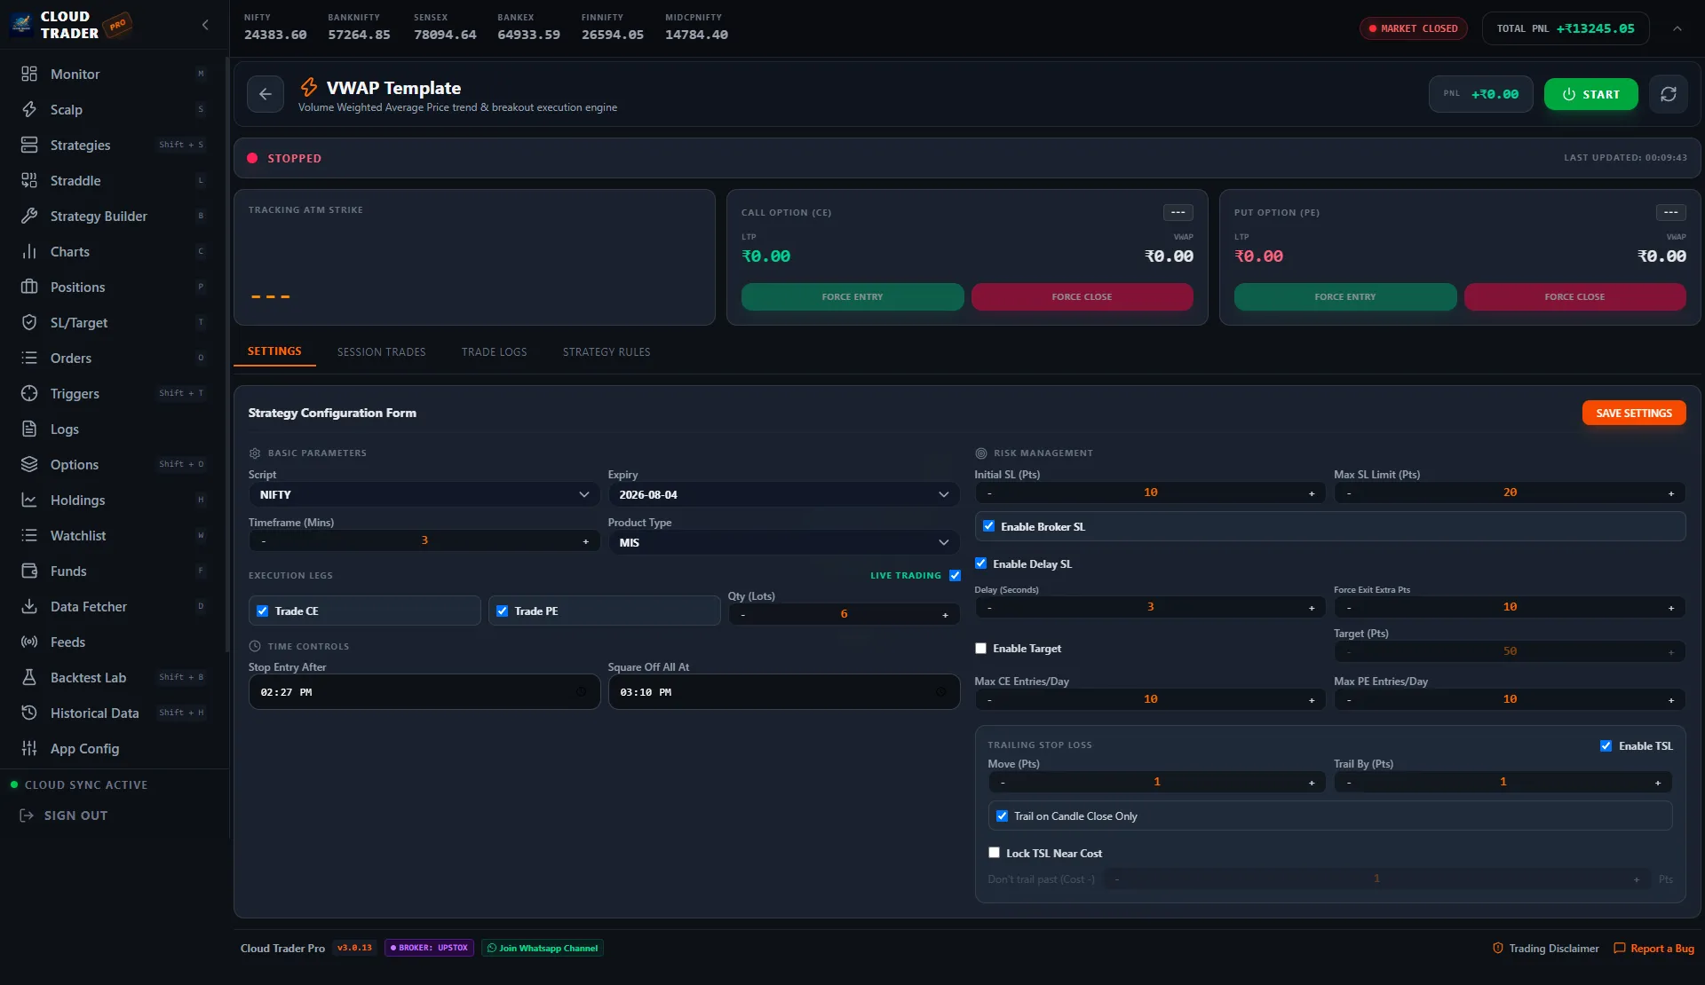The image size is (1705, 985).
Task: Open the Holdings chart icon
Action: [29, 500]
